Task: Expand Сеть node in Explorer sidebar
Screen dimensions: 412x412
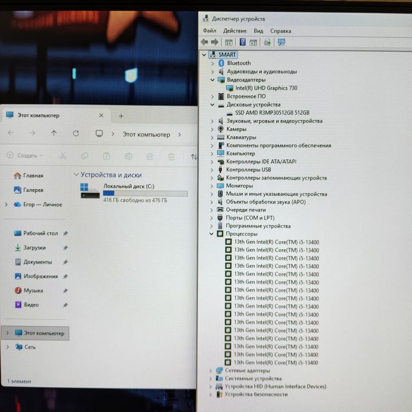Action: pyautogui.click(x=8, y=347)
